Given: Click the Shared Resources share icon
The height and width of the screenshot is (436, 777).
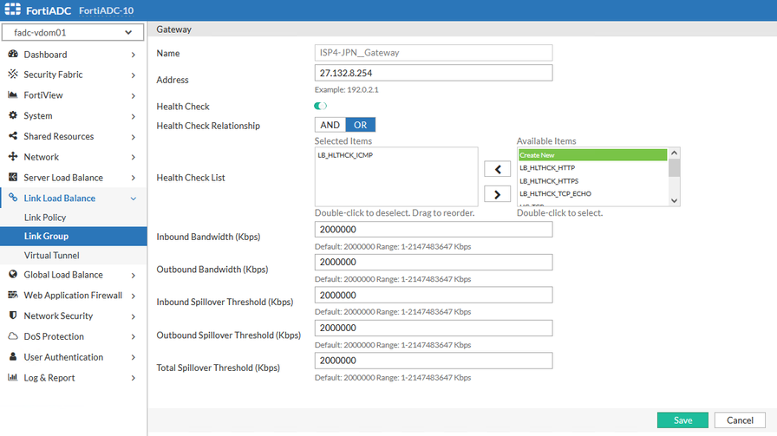Looking at the screenshot, I should (x=13, y=136).
